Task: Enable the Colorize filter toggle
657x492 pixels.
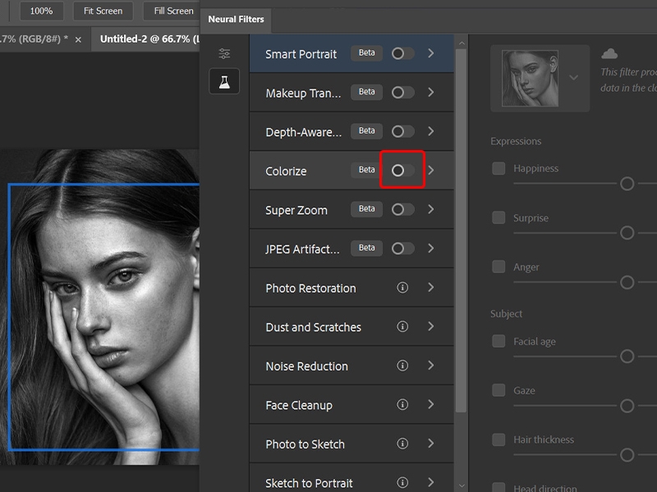Action: 402,170
